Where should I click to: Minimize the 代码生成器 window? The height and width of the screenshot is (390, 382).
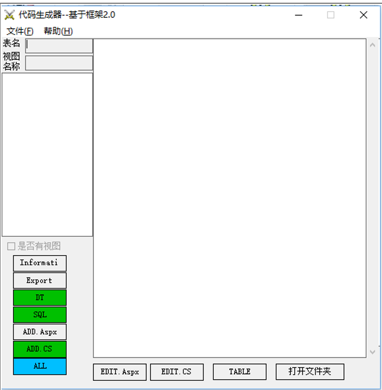(299, 15)
